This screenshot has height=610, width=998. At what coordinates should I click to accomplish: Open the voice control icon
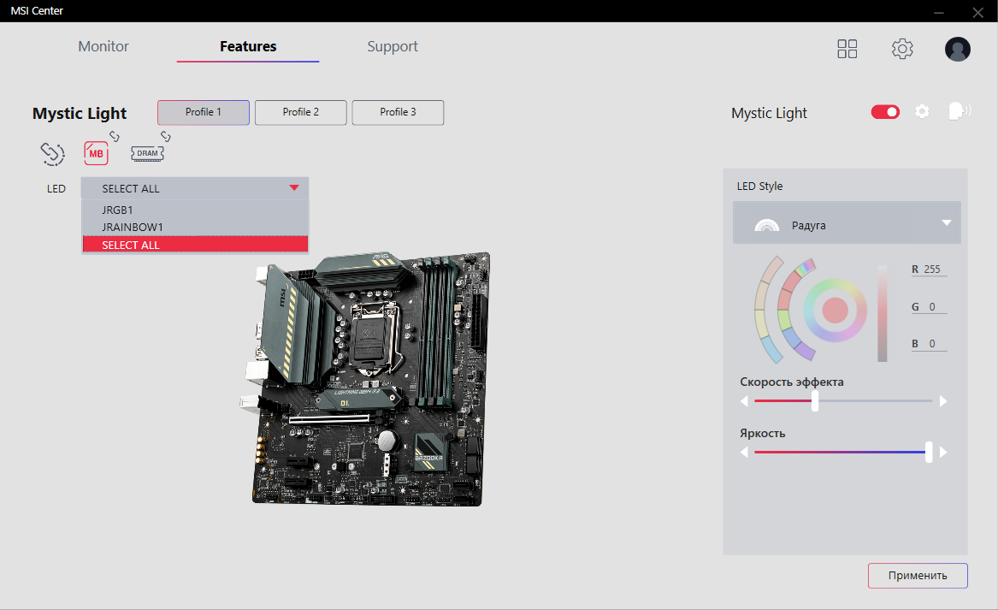point(960,111)
